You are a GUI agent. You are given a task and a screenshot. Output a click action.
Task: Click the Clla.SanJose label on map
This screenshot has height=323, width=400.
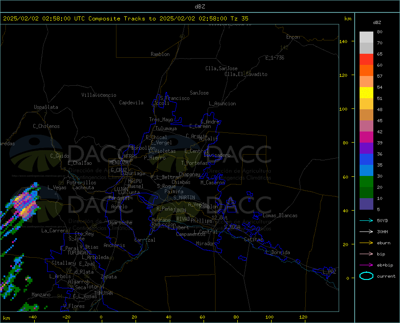[x=221, y=68]
